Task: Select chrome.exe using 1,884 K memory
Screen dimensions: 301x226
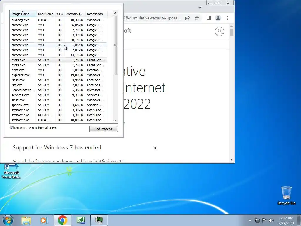Action: tap(58, 45)
